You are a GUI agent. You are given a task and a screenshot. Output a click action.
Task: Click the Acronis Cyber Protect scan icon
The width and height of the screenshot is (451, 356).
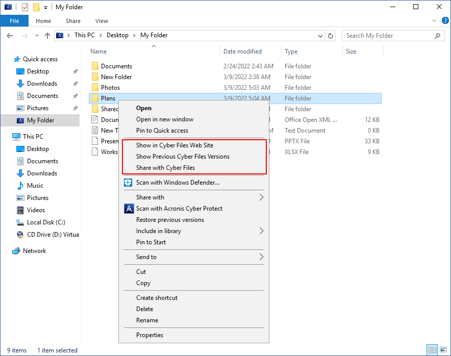[x=129, y=209]
